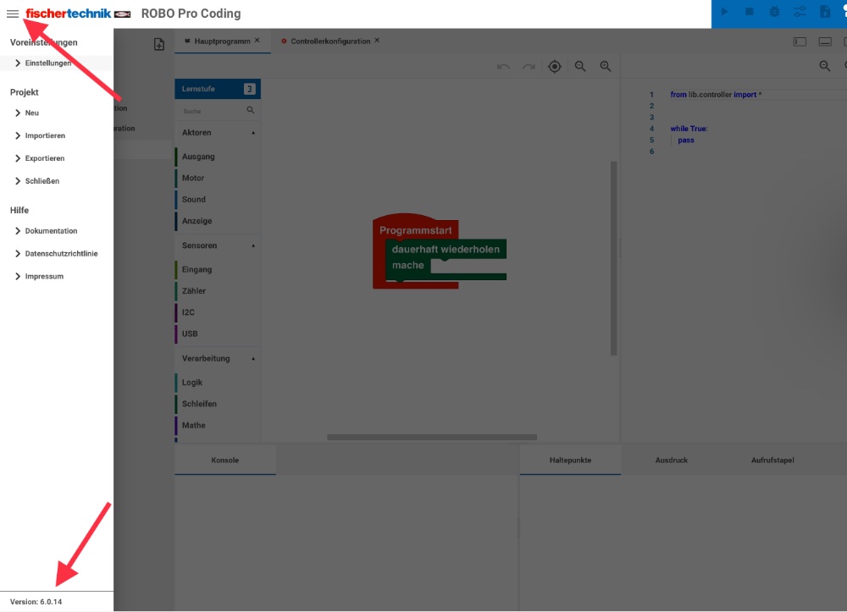Open the Dokumentation help link

51,230
